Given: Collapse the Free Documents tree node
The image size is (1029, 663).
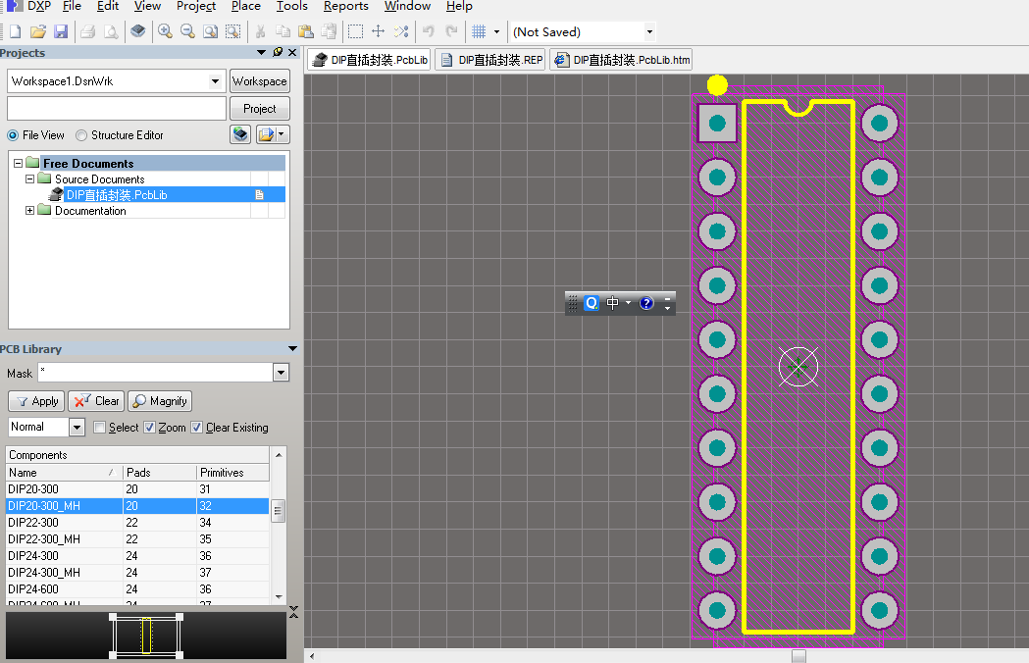Looking at the screenshot, I should point(19,163).
